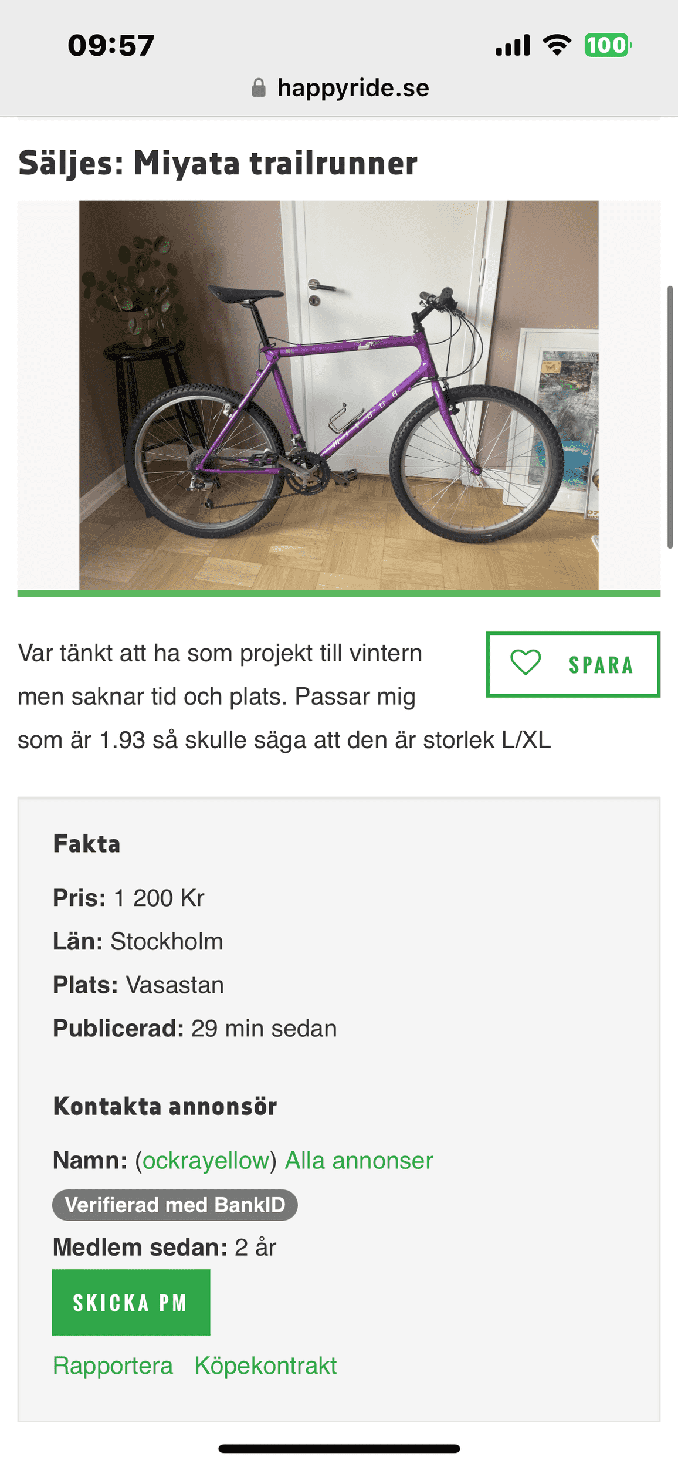
Task: Click the green bar beneath the bike photo
Action: (339, 593)
